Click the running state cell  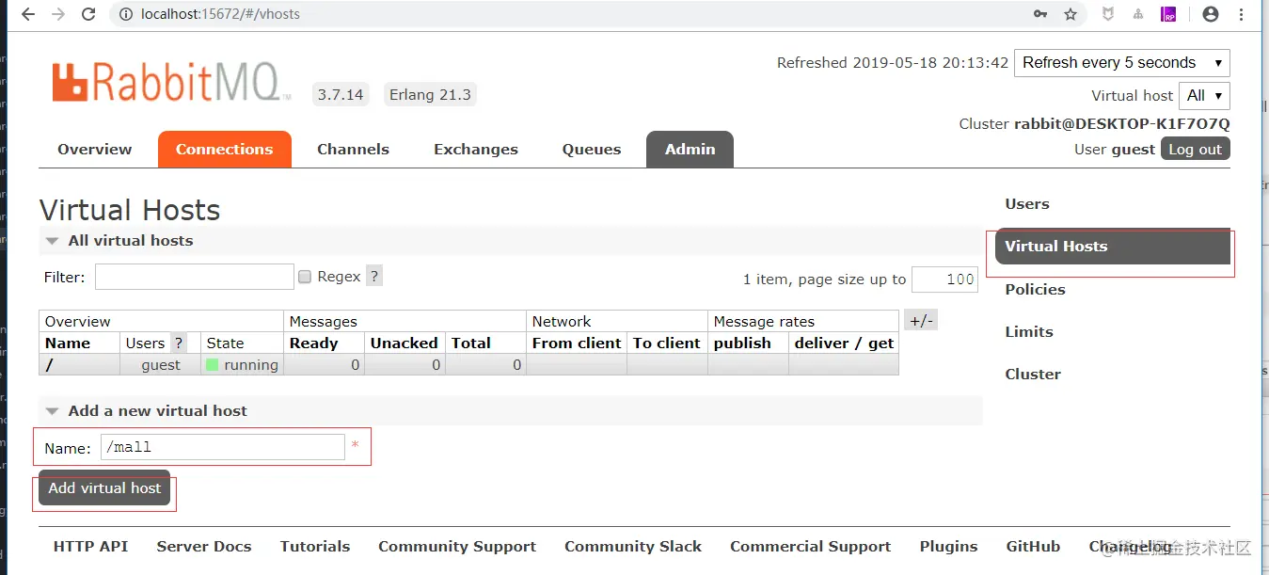click(x=243, y=365)
